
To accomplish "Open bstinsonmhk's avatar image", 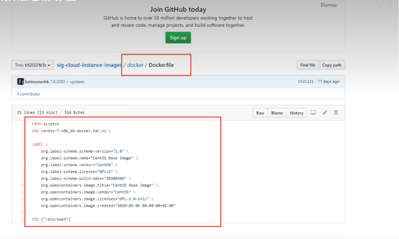I will [x=20, y=82].
